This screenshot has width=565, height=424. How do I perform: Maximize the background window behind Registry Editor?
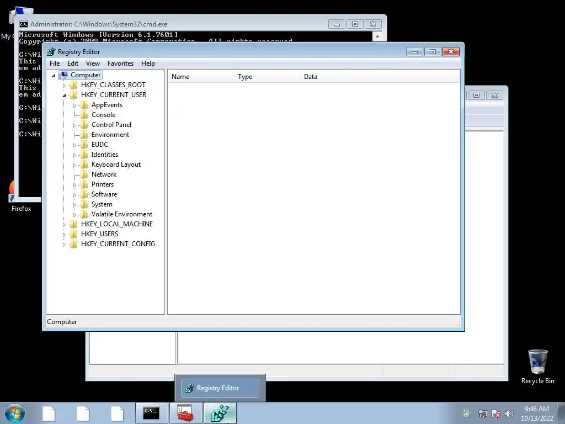tap(476, 95)
